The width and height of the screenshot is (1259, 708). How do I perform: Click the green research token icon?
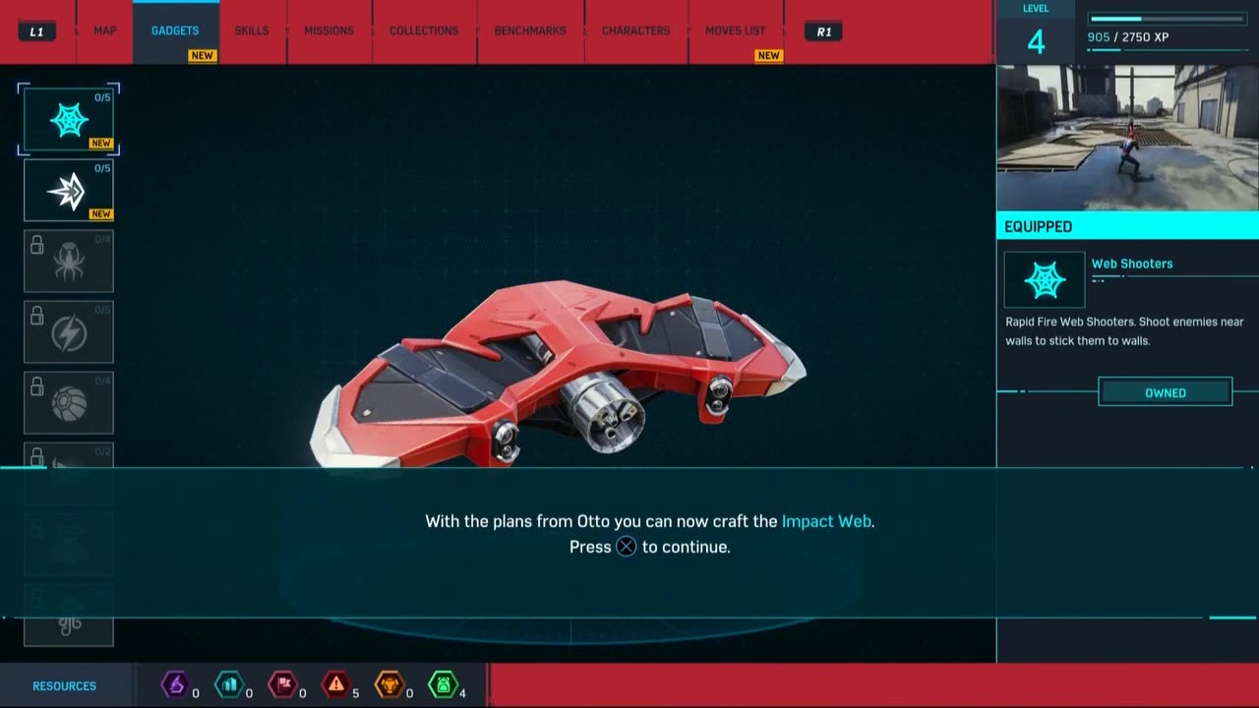(443, 684)
